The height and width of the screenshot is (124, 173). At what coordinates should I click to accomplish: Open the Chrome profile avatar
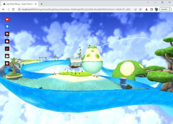[x=156, y=9]
